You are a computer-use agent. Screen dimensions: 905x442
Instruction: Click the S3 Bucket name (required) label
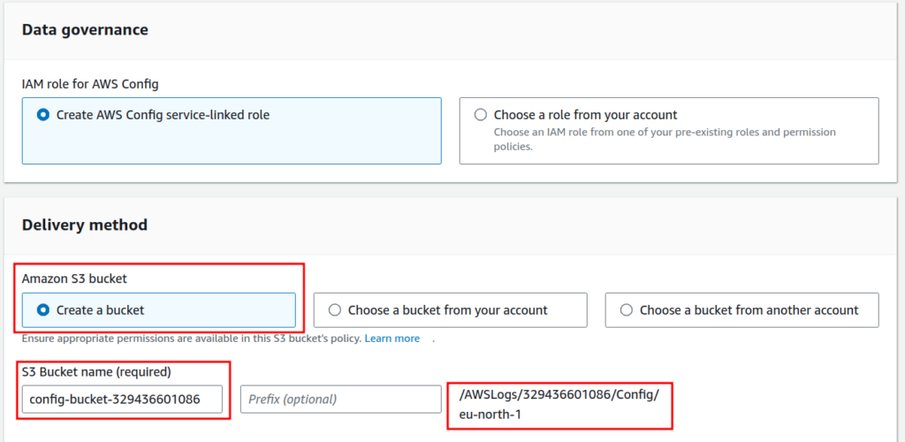[x=96, y=372]
